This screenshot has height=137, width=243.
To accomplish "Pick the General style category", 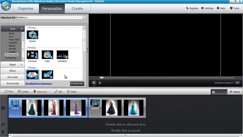I will pyautogui.click(x=12, y=49).
